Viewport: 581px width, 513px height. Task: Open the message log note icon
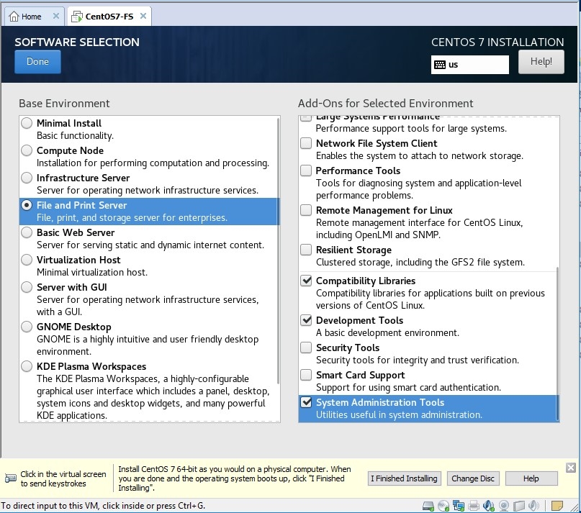pyautogui.click(x=557, y=506)
